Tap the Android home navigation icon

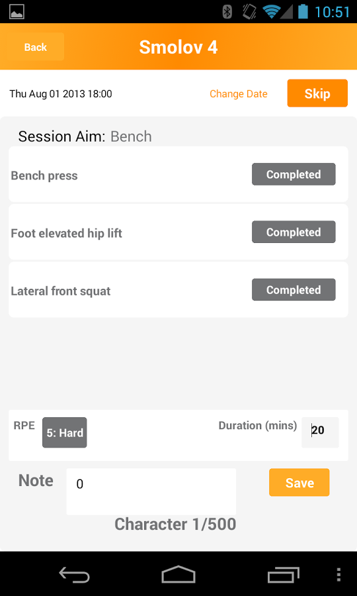178,574
